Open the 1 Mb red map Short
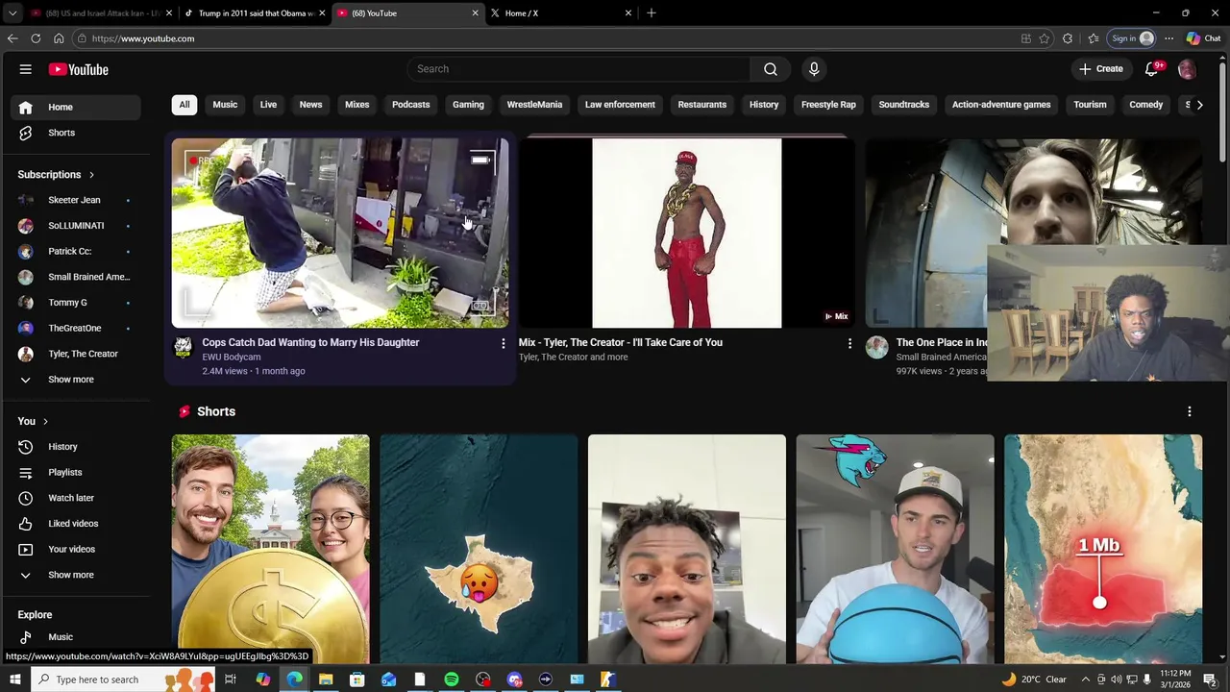Screen dimensions: 1230x692 (1103, 549)
